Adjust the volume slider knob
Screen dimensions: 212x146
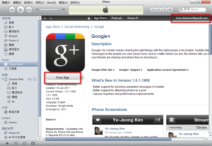[x=59, y=10]
